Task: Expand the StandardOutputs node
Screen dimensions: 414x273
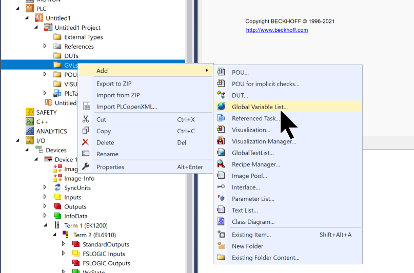Action: click(64, 244)
